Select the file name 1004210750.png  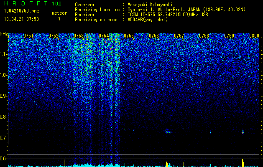pos(21,11)
